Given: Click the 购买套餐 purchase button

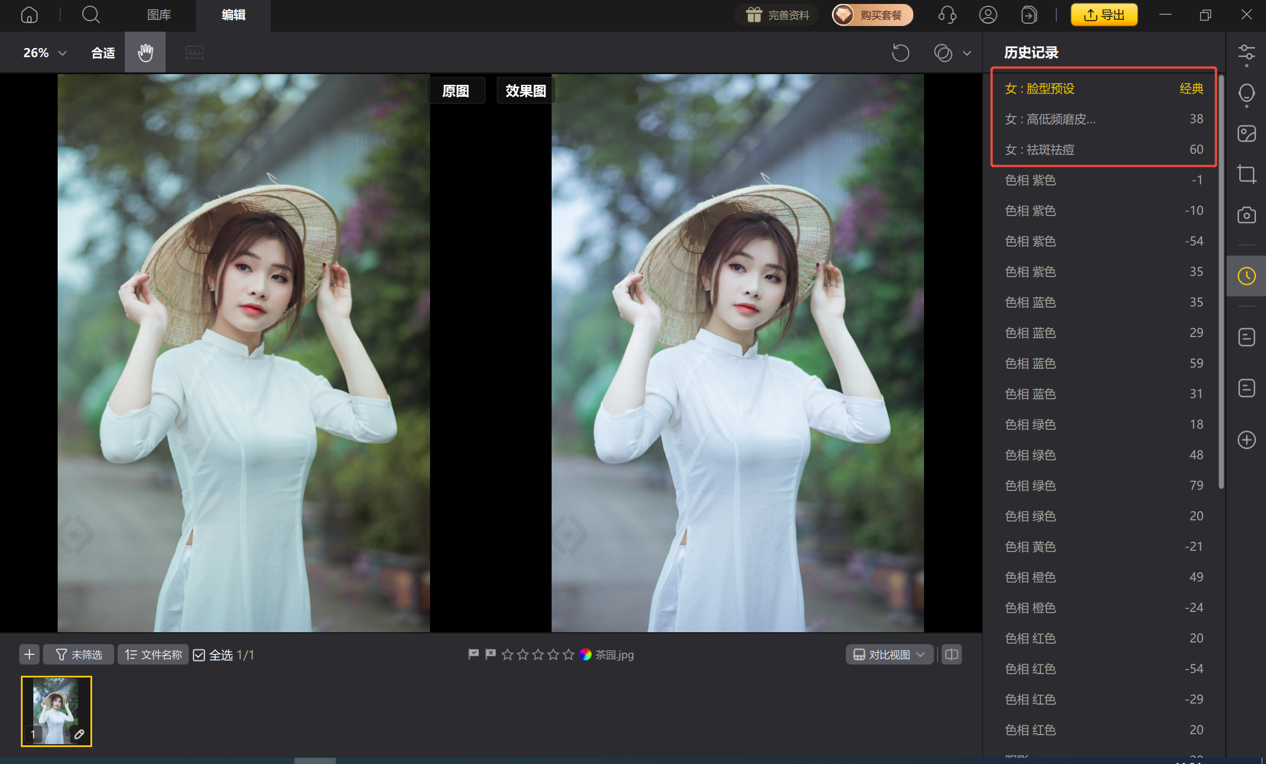Looking at the screenshot, I should tap(872, 15).
